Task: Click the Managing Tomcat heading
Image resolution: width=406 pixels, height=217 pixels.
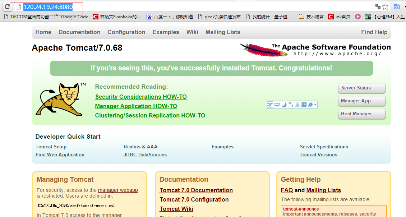Action: 65,179
